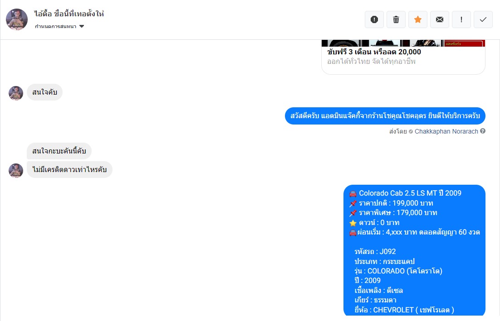Viewport: 500px width, 321px height.
Task: Click the Colorado Cab car details message
Action: [414, 250]
